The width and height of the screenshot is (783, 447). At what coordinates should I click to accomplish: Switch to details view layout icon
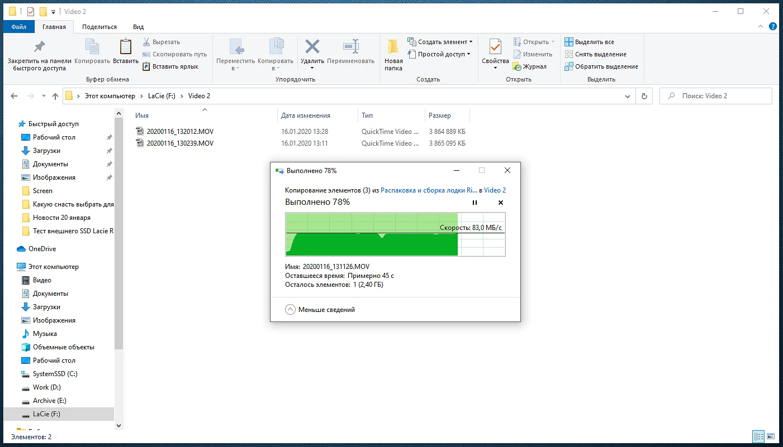pyautogui.click(x=758, y=436)
